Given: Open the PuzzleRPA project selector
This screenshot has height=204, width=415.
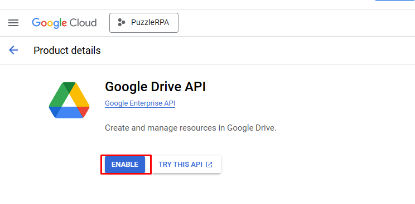Looking at the screenshot, I should tap(144, 23).
